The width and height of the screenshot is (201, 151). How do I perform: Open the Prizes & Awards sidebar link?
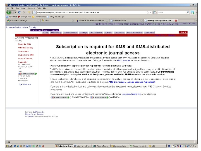click(x=25, y=58)
